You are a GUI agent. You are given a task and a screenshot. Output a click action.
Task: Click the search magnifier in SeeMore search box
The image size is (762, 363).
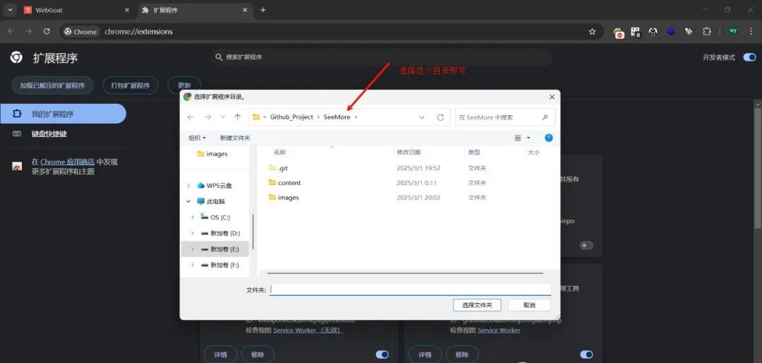pyautogui.click(x=545, y=117)
